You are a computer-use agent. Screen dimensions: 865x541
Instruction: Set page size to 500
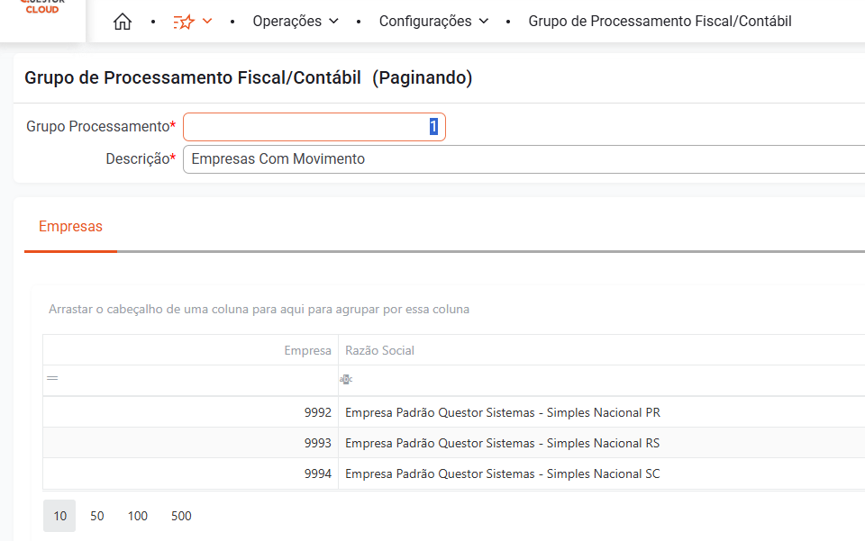tap(181, 516)
